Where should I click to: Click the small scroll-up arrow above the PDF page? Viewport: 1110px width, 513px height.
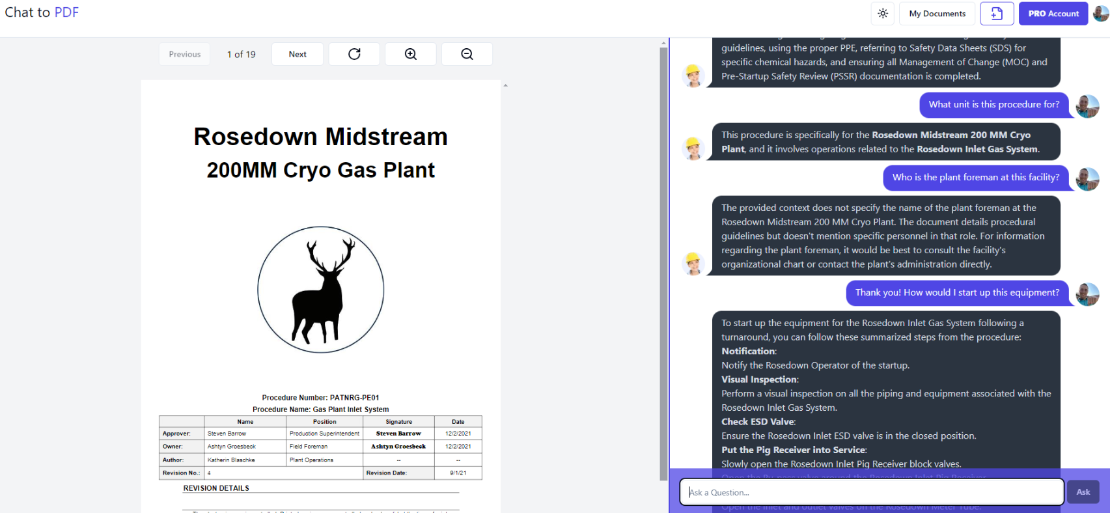click(505, 85)
